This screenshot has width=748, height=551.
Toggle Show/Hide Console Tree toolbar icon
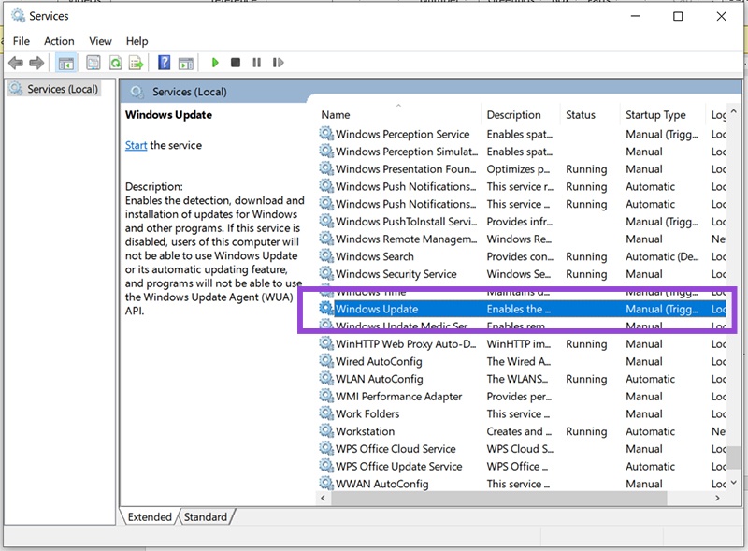pos(65,63)
